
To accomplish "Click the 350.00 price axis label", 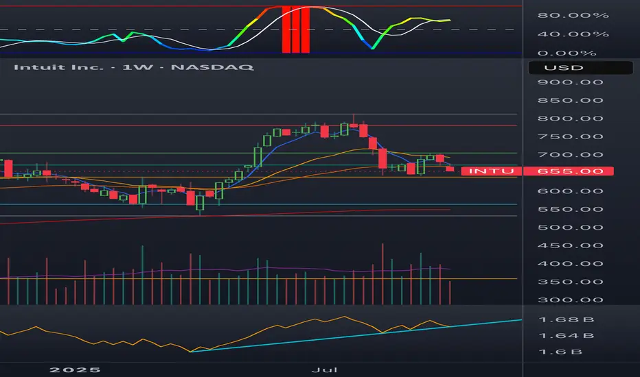I will (570, 282).
